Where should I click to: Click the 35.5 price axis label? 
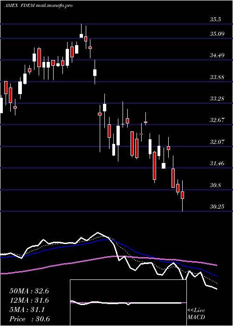[x=215, y=20]
